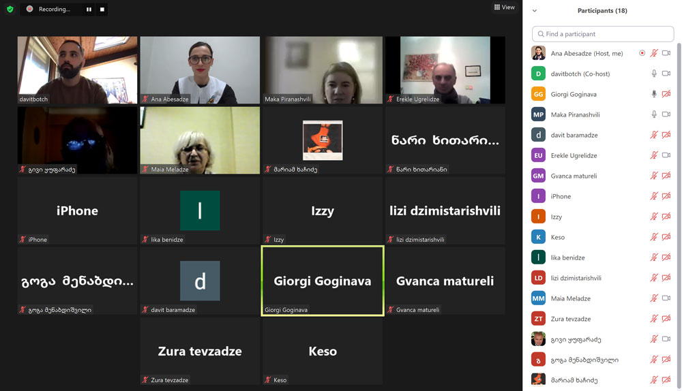Click the Find a participant search field
The height and width of the screenshot is (391, 682).
(603, 34)
